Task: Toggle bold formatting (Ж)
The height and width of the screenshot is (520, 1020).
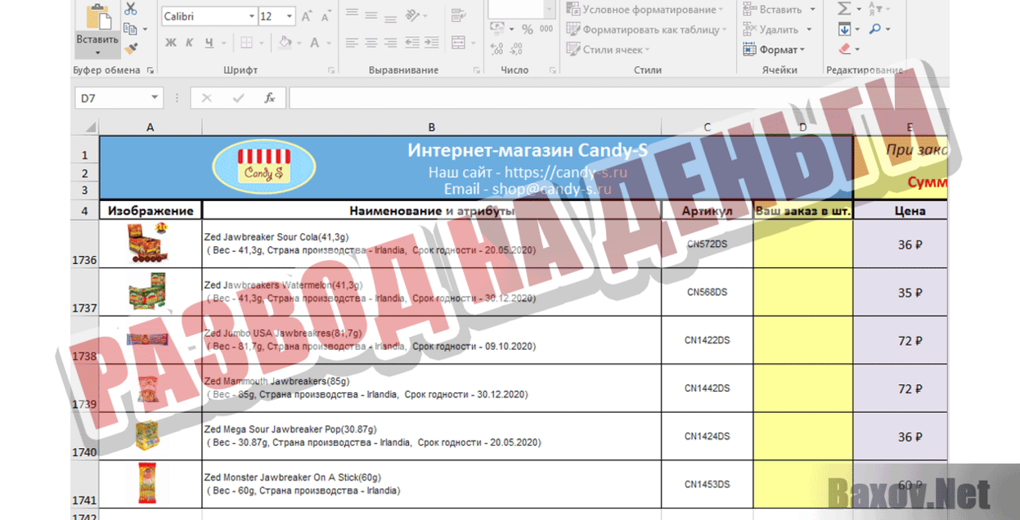Action: [170, 43]
